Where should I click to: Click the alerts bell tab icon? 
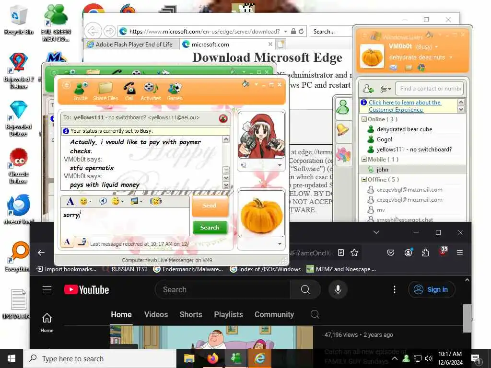pos(342,129)
